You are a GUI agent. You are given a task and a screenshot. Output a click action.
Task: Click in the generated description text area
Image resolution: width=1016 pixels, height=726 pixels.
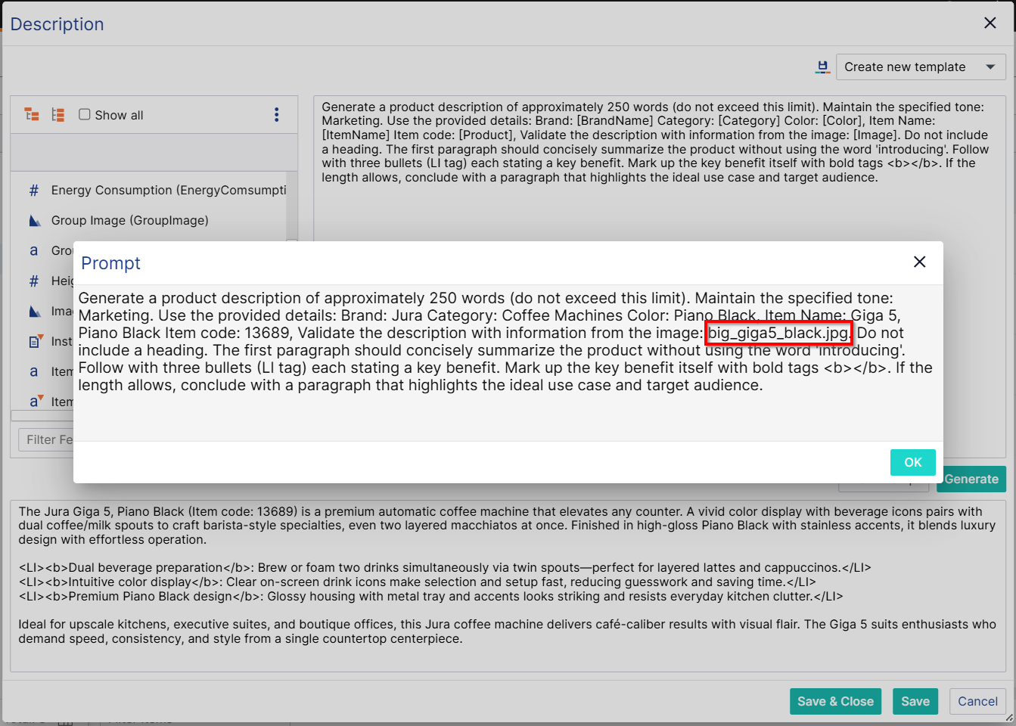(x=508, y=585)
